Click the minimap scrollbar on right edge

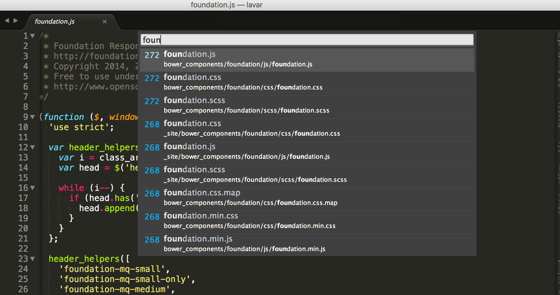point(558,162)
